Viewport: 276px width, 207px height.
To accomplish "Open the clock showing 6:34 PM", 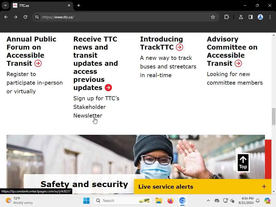I will (246, 201).
